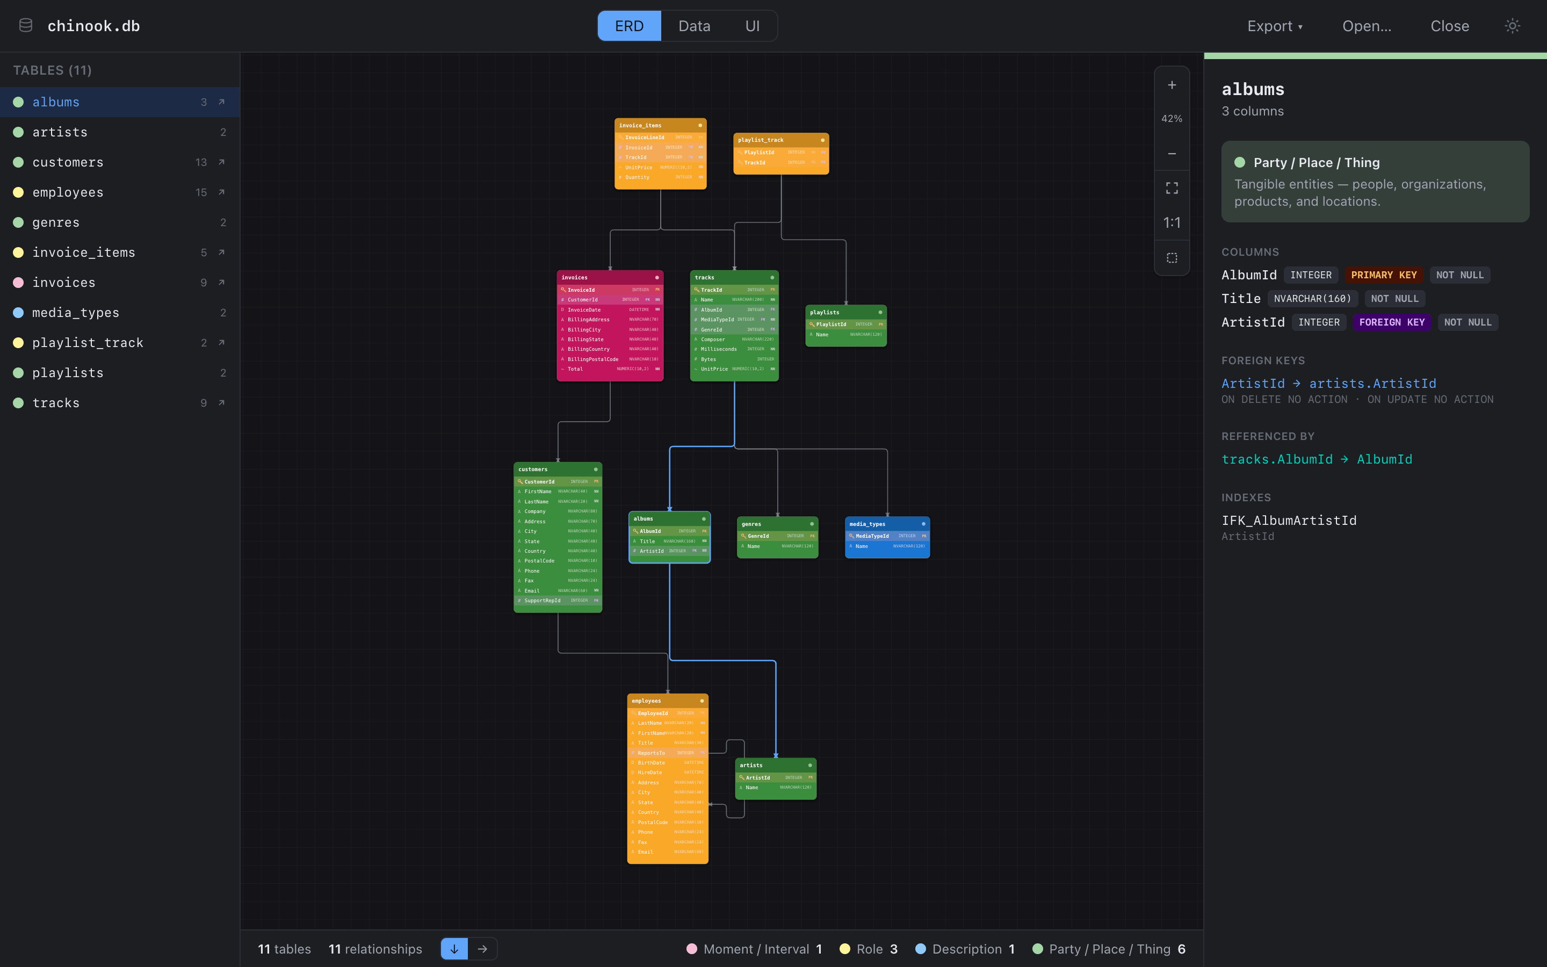1547x967 pixels.
Task: Select media_types in the tables list
Action: point(120,312)
